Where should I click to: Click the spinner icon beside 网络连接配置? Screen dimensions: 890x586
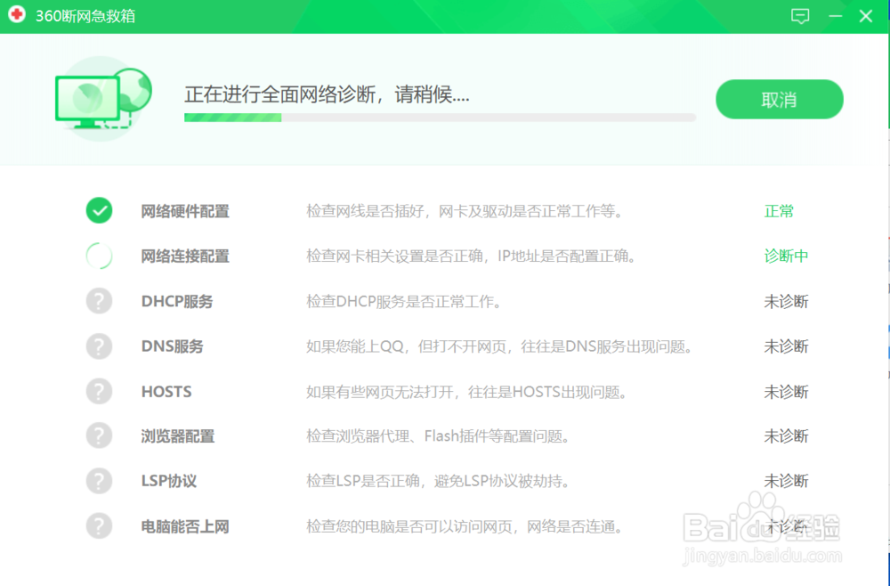click(x=99, y=256)
